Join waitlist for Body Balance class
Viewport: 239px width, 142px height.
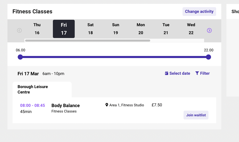(196, 115)
